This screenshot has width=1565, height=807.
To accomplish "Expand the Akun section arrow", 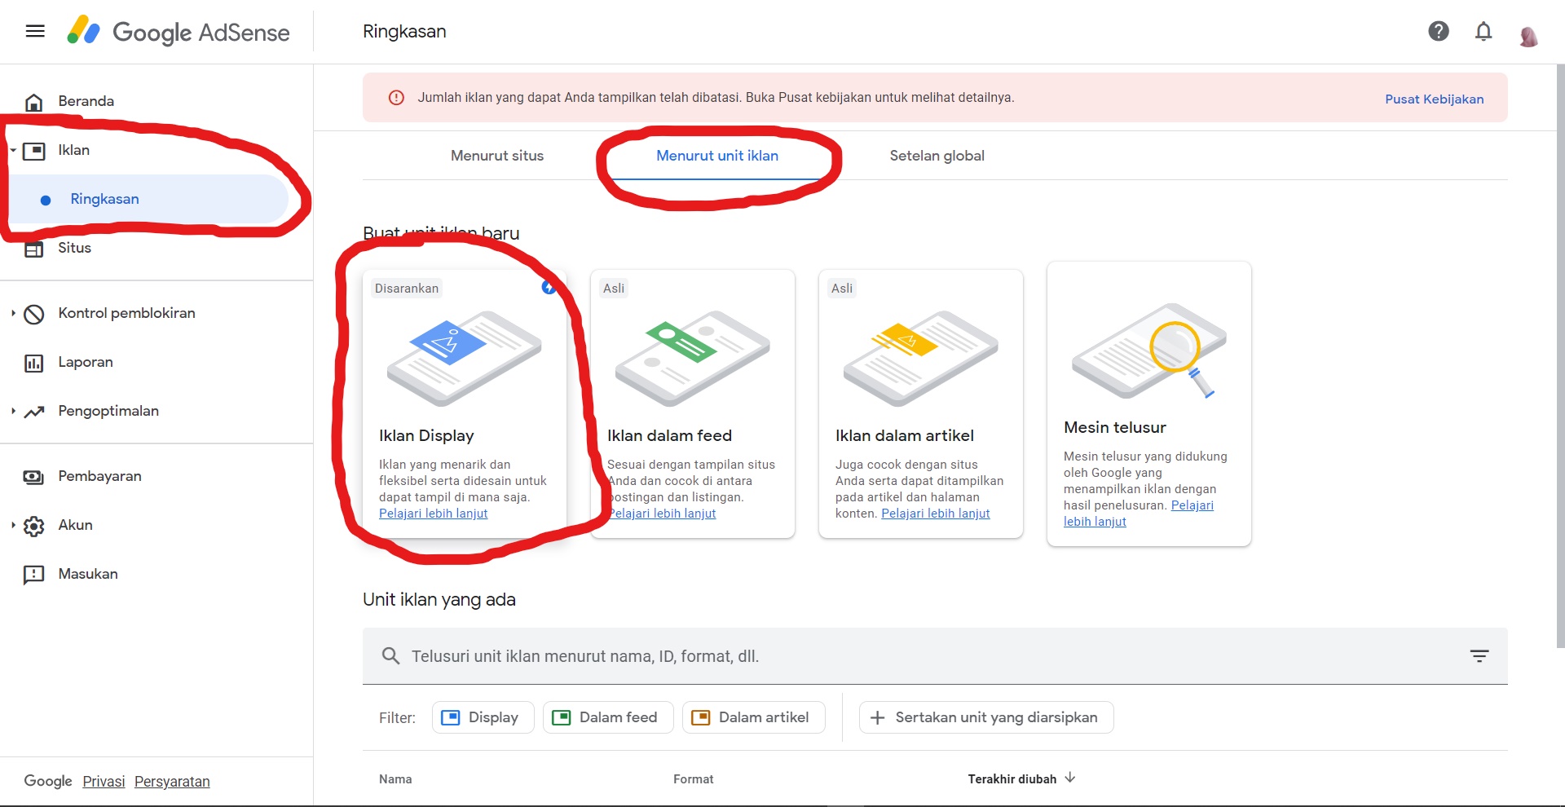I will coord(13,525).
